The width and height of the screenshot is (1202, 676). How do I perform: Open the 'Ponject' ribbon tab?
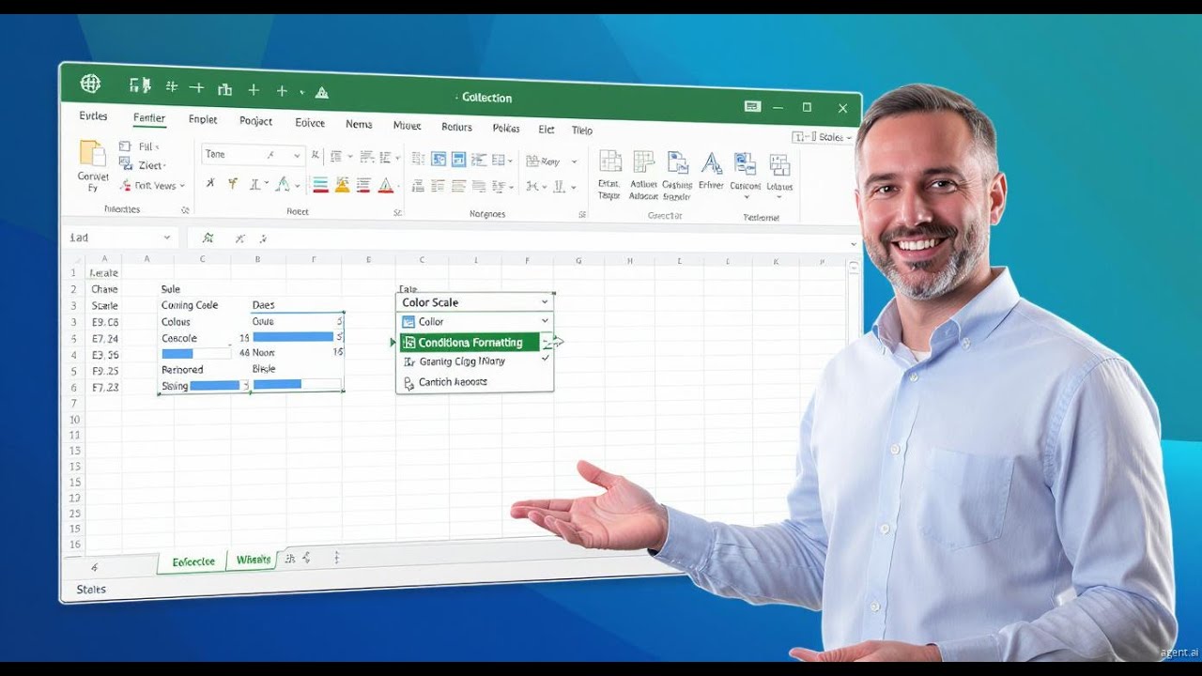click(255, 121)
